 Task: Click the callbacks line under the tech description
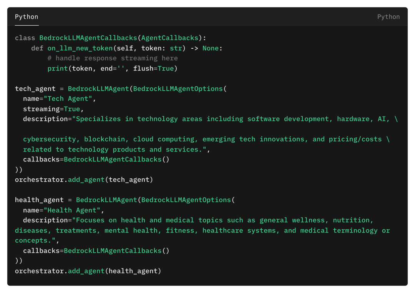96,160
